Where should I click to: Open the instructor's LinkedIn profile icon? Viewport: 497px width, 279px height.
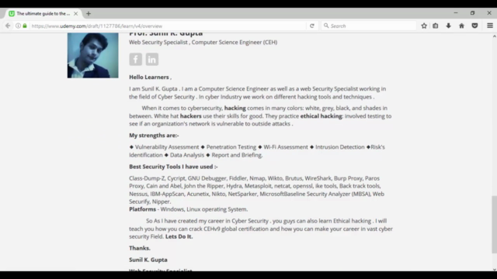[152, 59]
